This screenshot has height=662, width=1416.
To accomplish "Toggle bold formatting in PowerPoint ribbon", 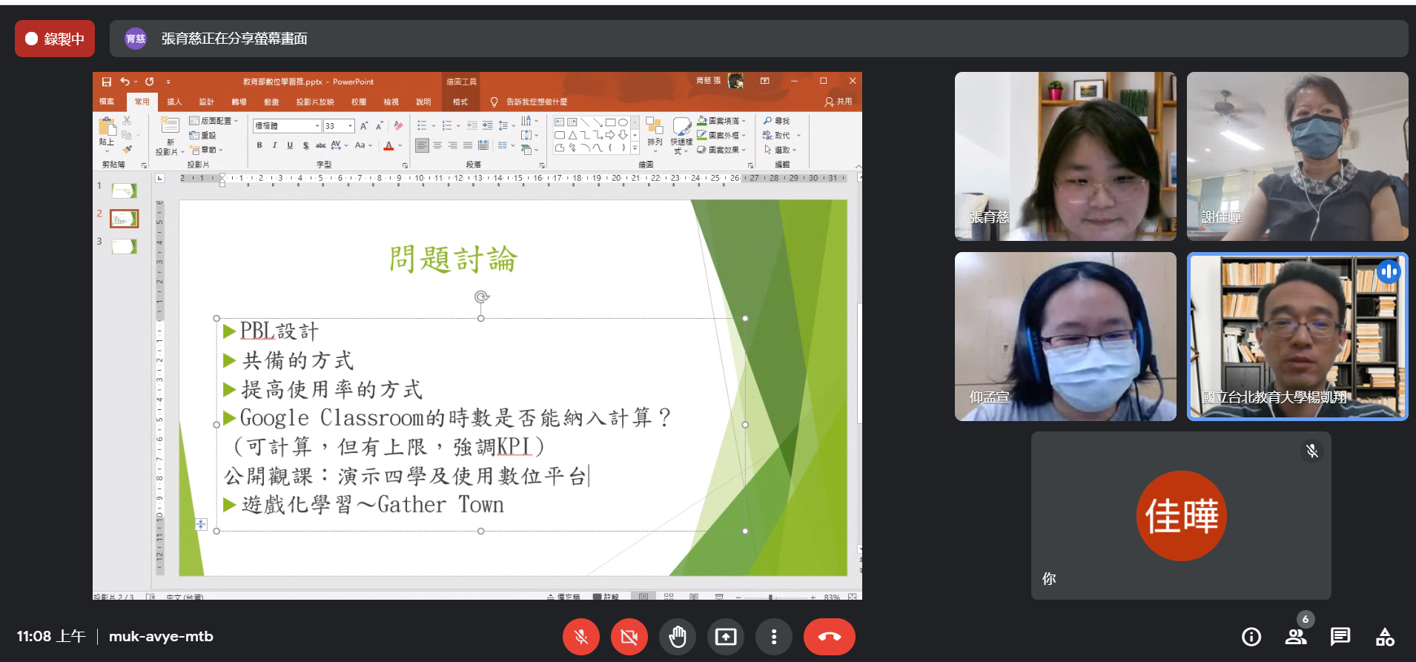I will [259, 145].
